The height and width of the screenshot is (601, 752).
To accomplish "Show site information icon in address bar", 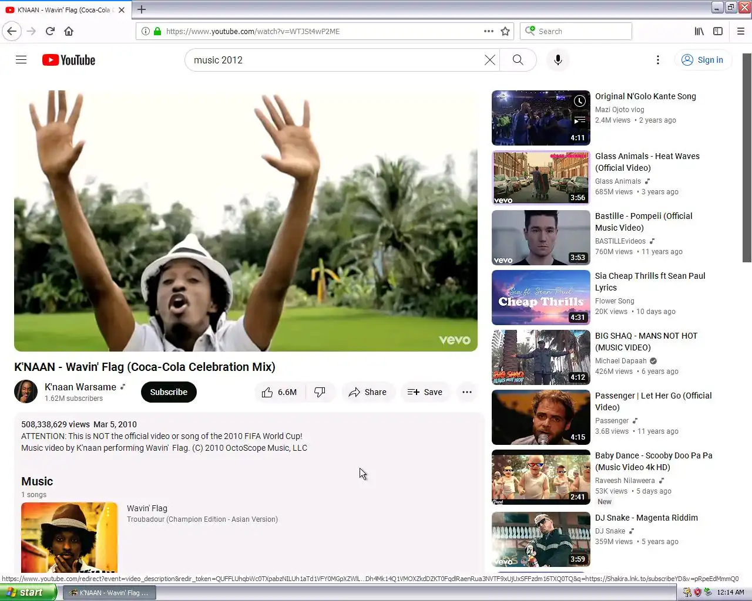I will point(145,31).
